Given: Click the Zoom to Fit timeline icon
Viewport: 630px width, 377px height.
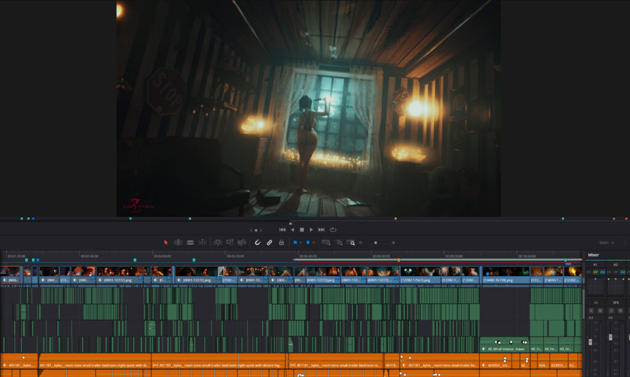Looking at the screenshot, I should [x=326, y=242].
